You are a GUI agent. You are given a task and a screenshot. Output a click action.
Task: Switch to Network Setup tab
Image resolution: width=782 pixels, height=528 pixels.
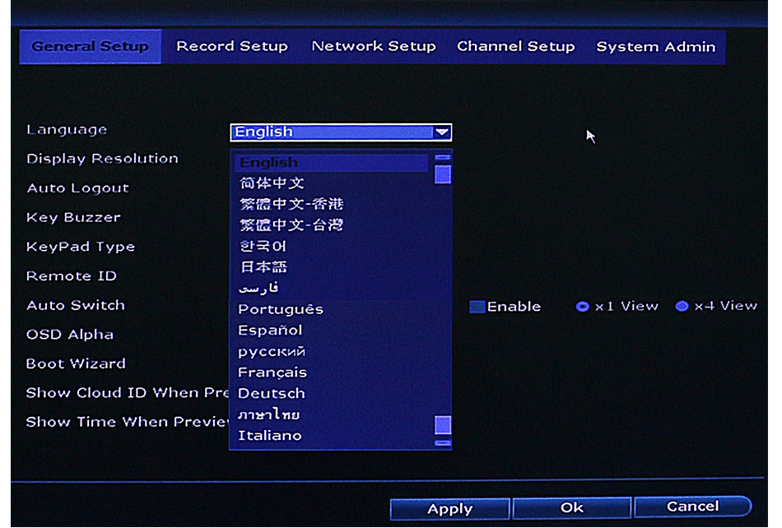click(x=374, y=46)
